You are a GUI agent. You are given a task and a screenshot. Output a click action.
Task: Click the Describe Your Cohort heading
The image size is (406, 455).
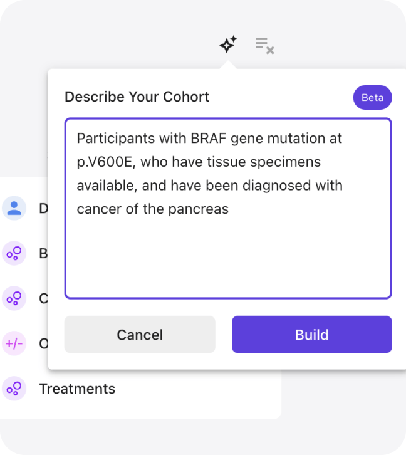click(x=137, y=97)
